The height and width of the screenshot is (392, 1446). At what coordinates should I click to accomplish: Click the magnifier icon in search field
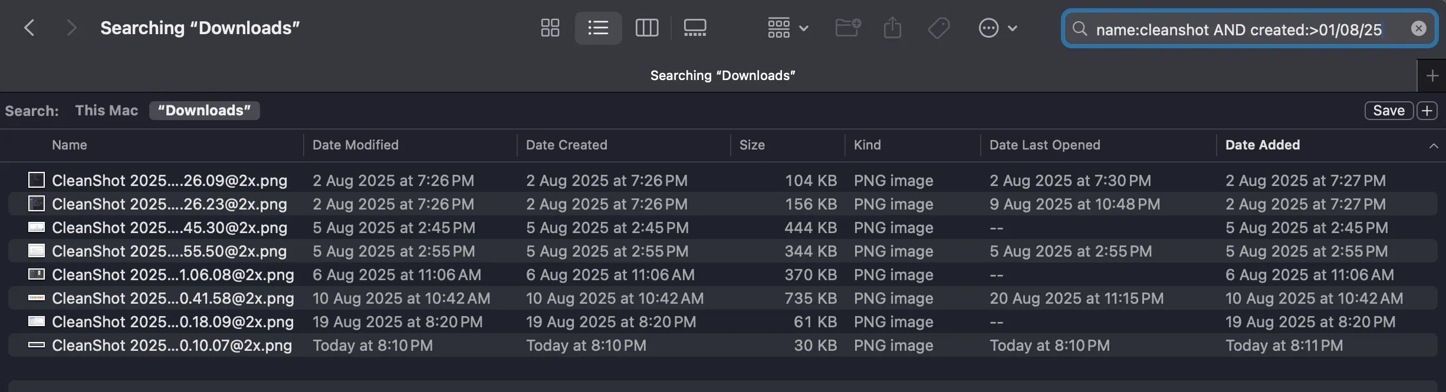pos(1079,28)
